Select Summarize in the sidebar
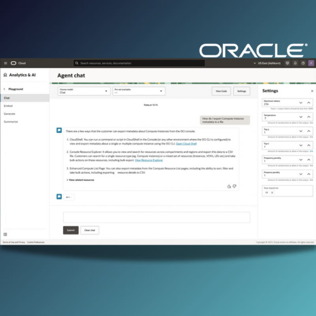This screenshot has height=316, width=316. (11, 122)
